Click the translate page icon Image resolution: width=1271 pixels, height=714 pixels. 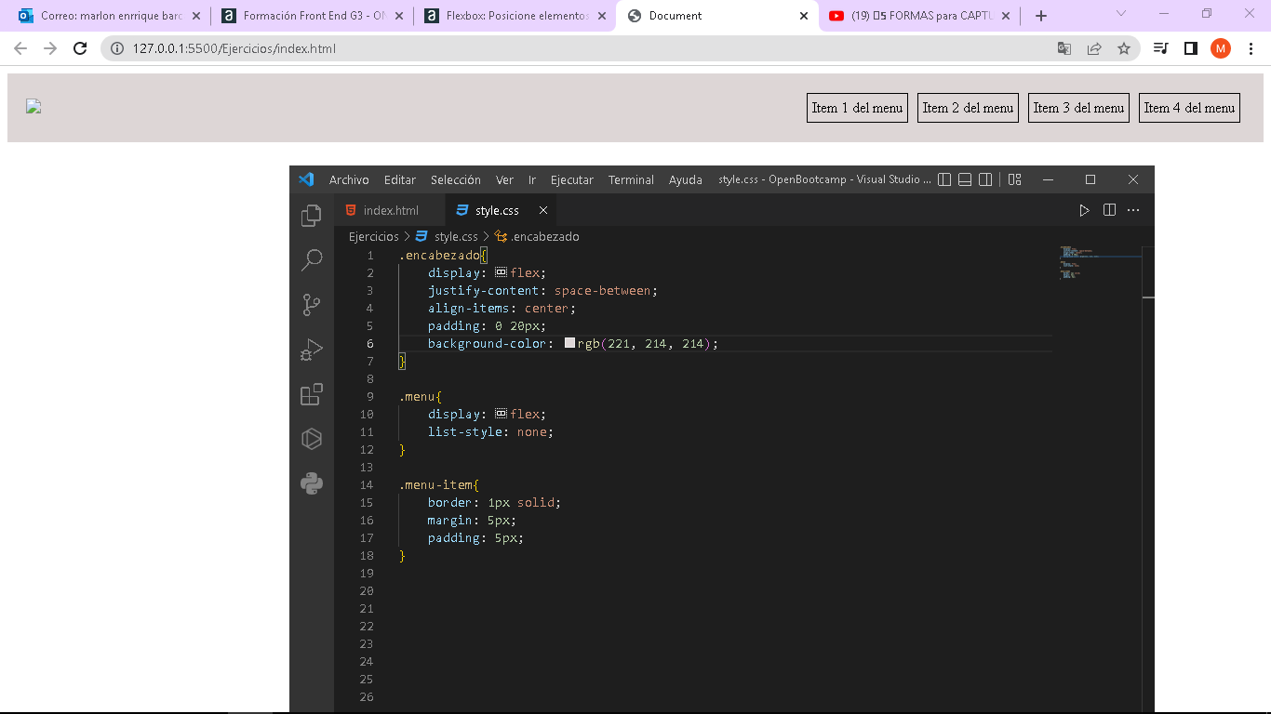point(1064,48)
